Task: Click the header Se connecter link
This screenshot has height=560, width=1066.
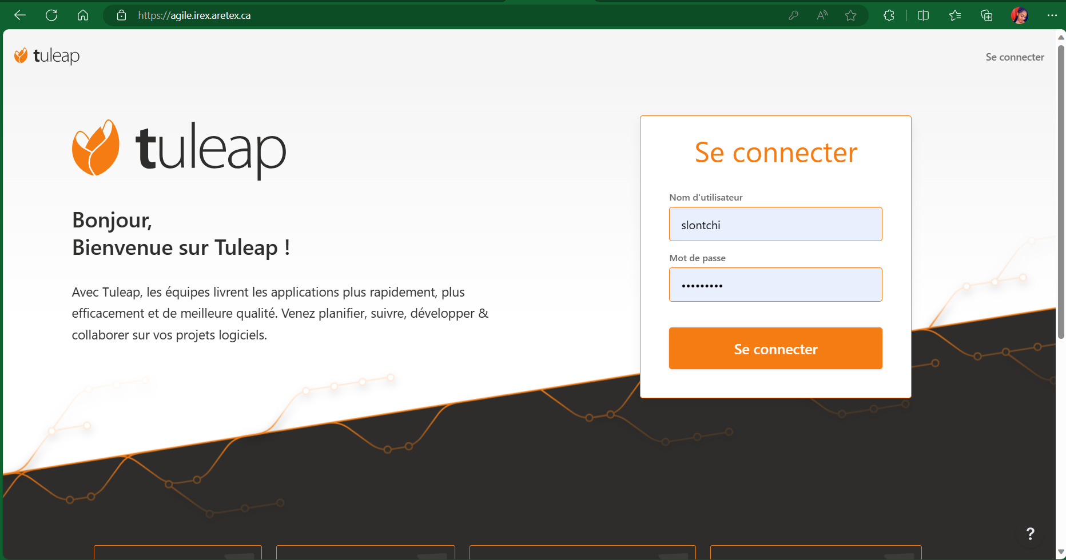Action: (1015, 57)
